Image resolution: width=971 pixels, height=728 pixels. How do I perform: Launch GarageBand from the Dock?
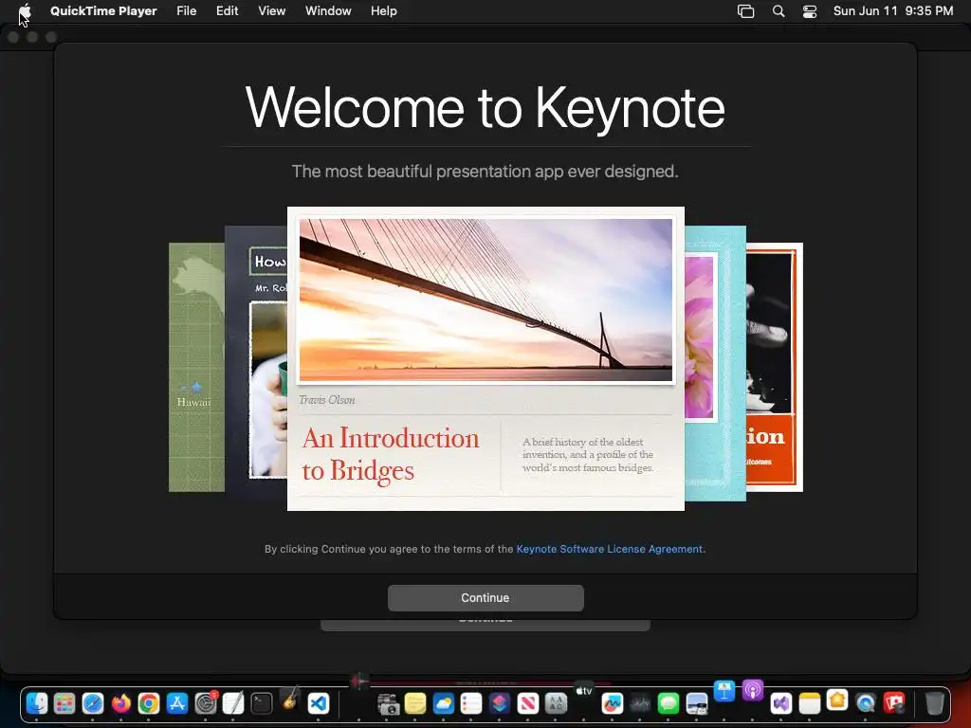290,700
